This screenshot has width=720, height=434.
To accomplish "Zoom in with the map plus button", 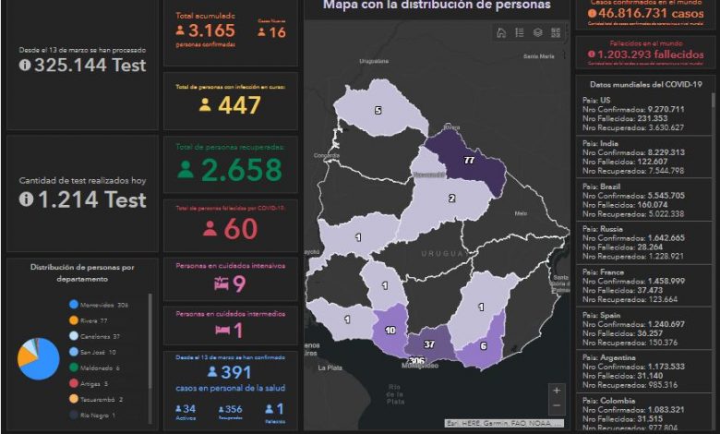I will 556,391.
